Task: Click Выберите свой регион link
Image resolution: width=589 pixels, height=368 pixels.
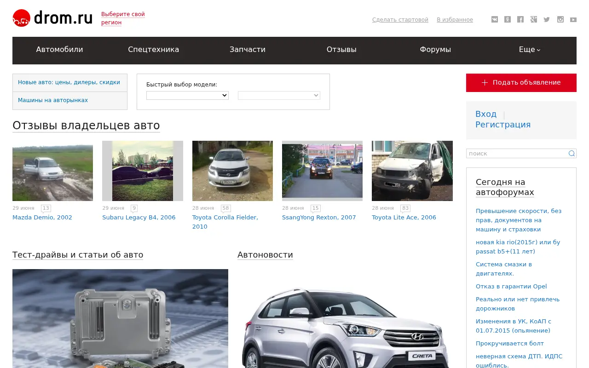Action: (x=123, y=18)
